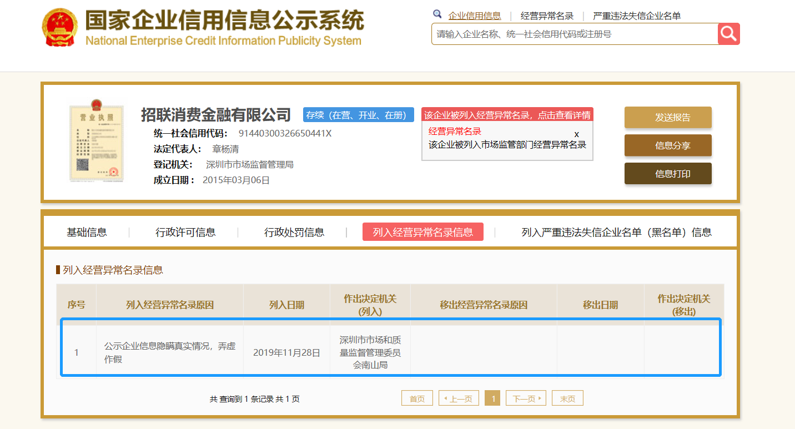Click the 成立日期 field label

coord(174,180)
